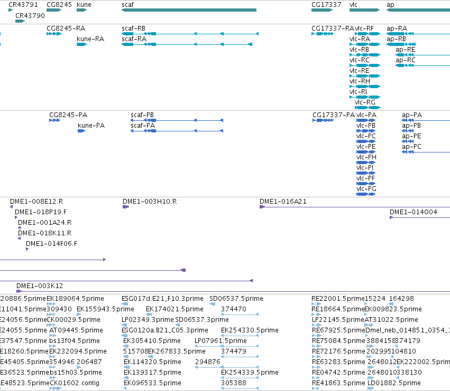Click the vlc-RC transcript label
450x391 pixels.
[359, 60]
